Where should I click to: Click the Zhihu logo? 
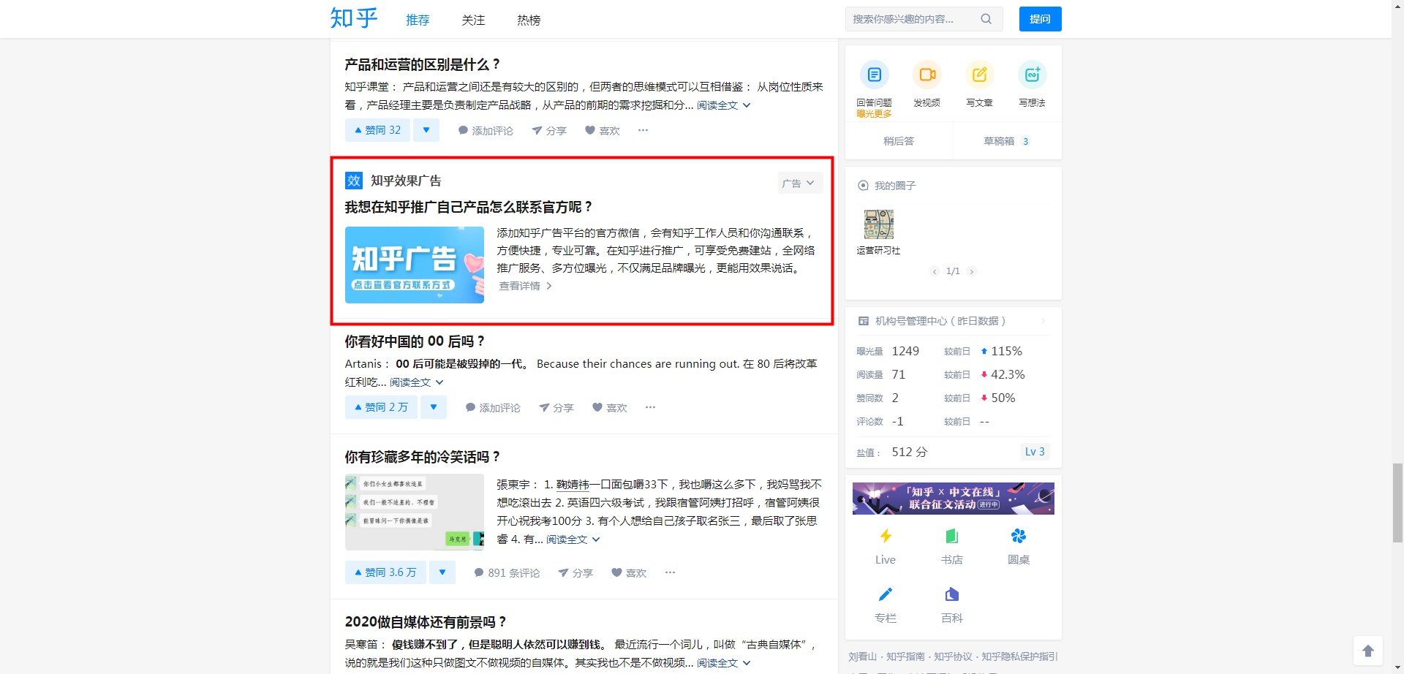(x=354, y=18)
